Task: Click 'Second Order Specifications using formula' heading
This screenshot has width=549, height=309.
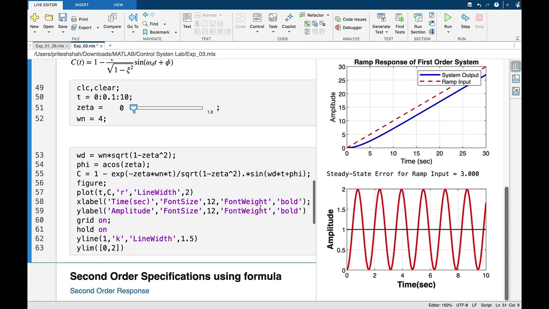Action: click(175, 276)
